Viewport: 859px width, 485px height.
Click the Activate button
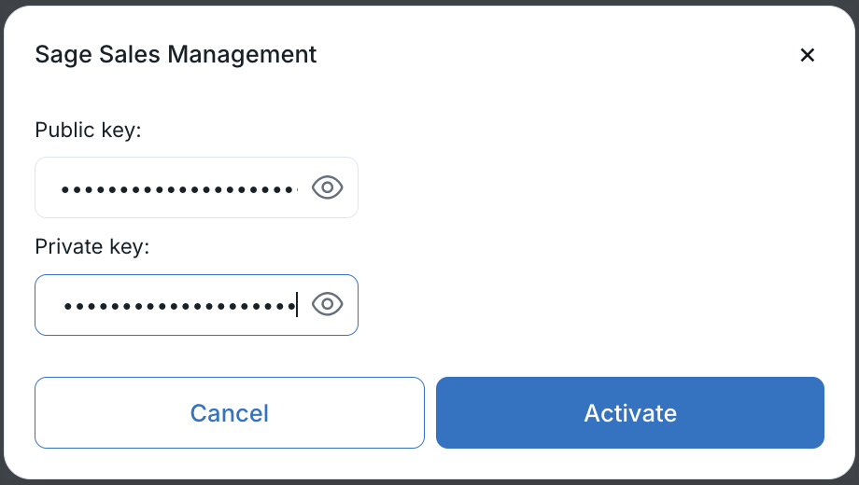coord(630,412)
